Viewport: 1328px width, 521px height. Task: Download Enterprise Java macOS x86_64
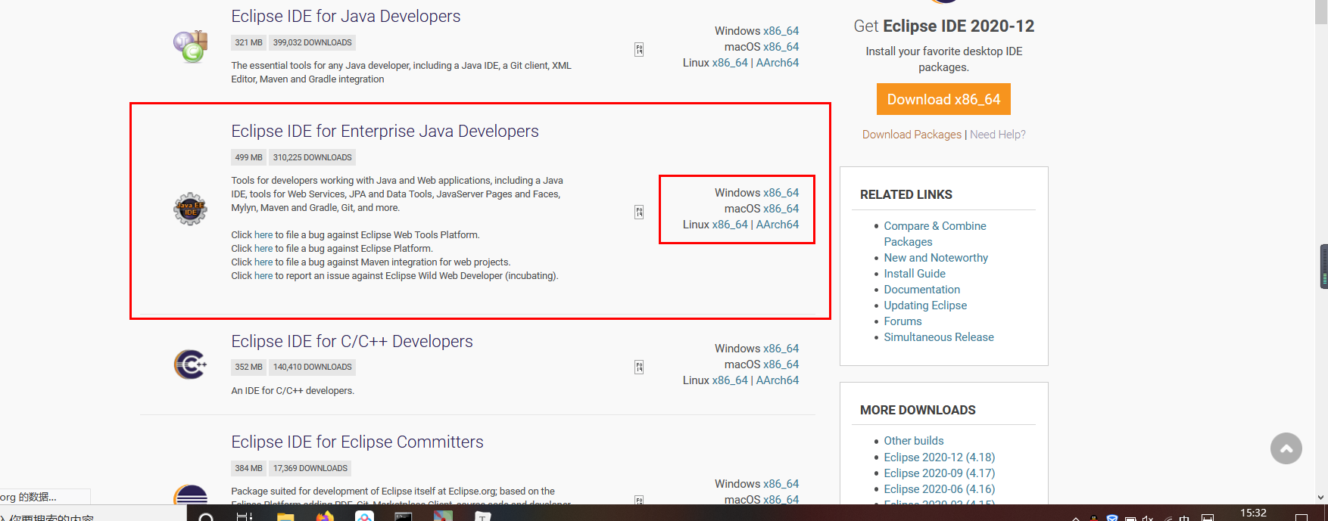(781, 209)
